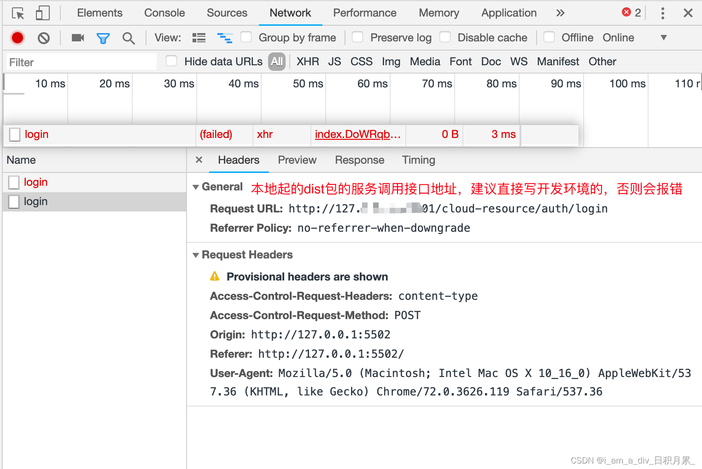702x469 pixels.
Task: Open the network filter funnel
Action: (103, 38)
